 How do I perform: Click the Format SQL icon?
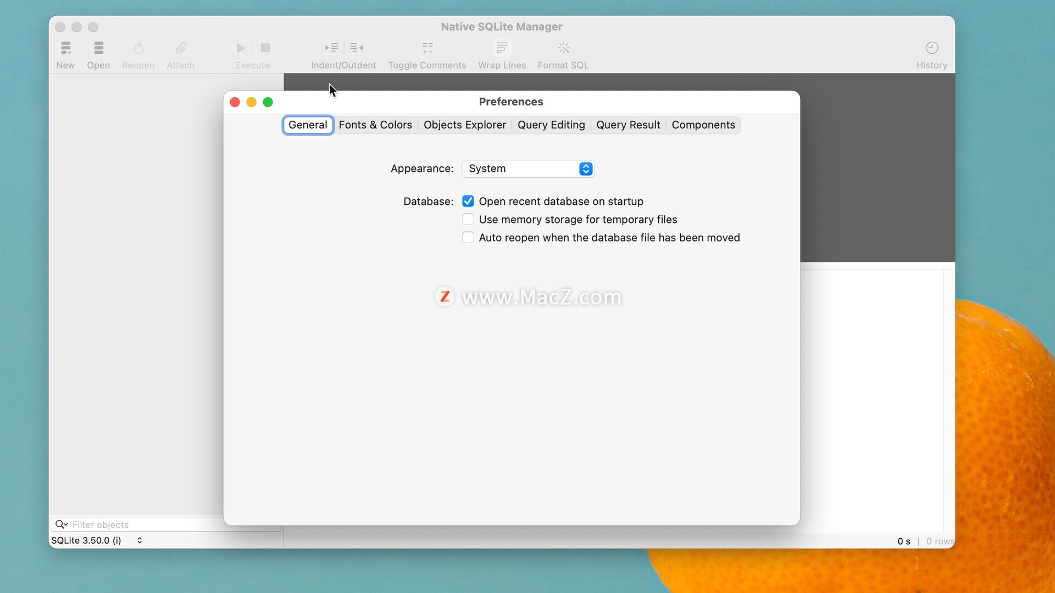(x=564, y=48)
